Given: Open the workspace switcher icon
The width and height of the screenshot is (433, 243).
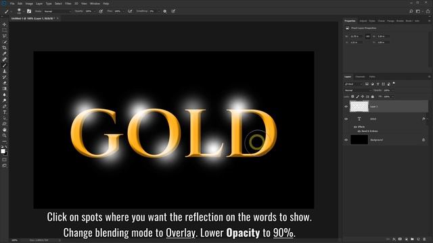Looking at the screenshot, I should (419, 11).
